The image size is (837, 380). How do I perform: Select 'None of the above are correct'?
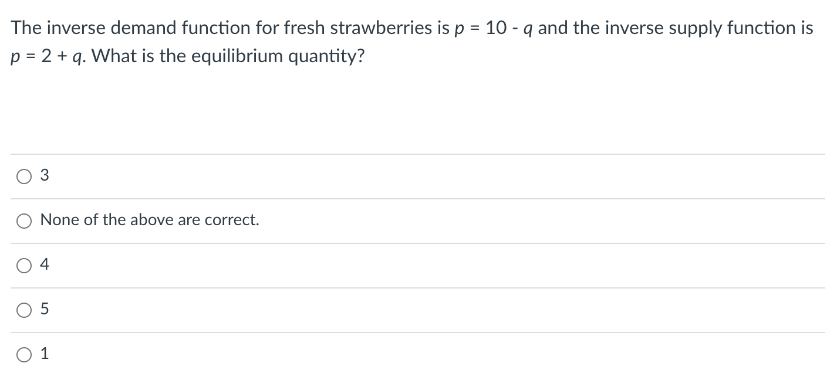pyautogui.click(x=24, y=220)
